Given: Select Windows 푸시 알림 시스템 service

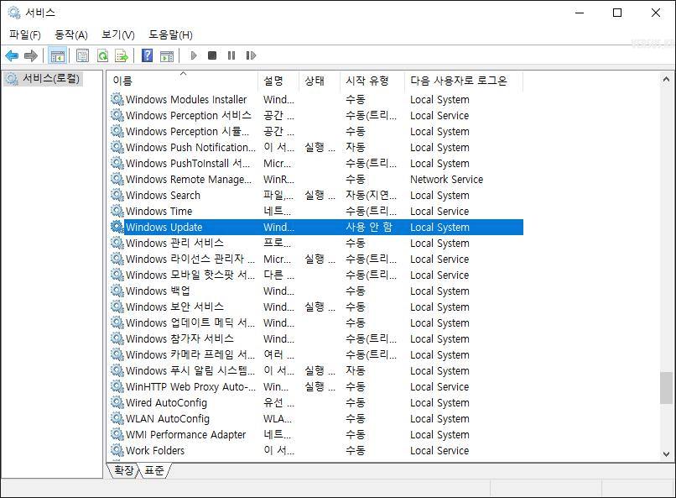Looking at the screenshot, I should pos(316,370).
